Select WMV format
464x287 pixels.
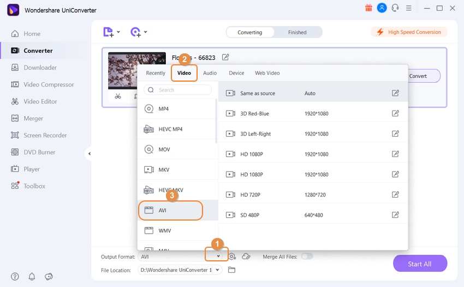pyautogui.click(x=177, y=230)
